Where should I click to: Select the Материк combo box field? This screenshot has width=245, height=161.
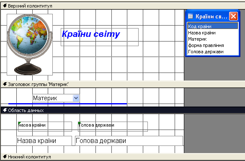[x=56, y=98]
